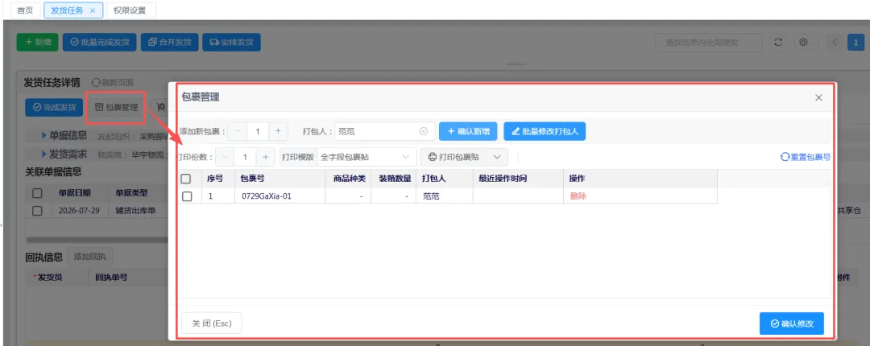Click the 打包人 input field

384,131
